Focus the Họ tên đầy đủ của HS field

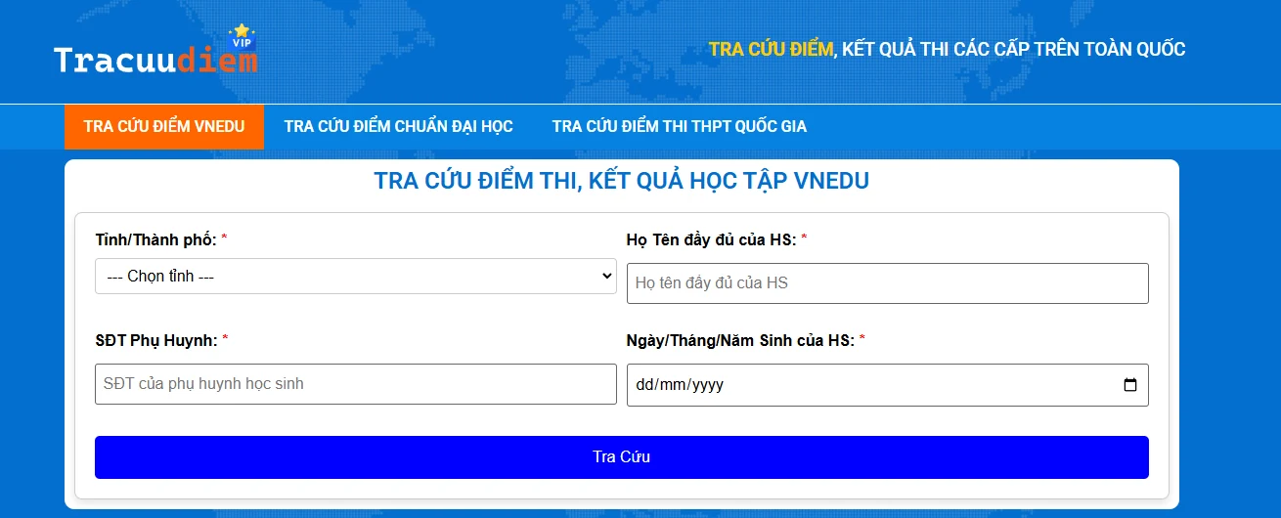point(887,283)
